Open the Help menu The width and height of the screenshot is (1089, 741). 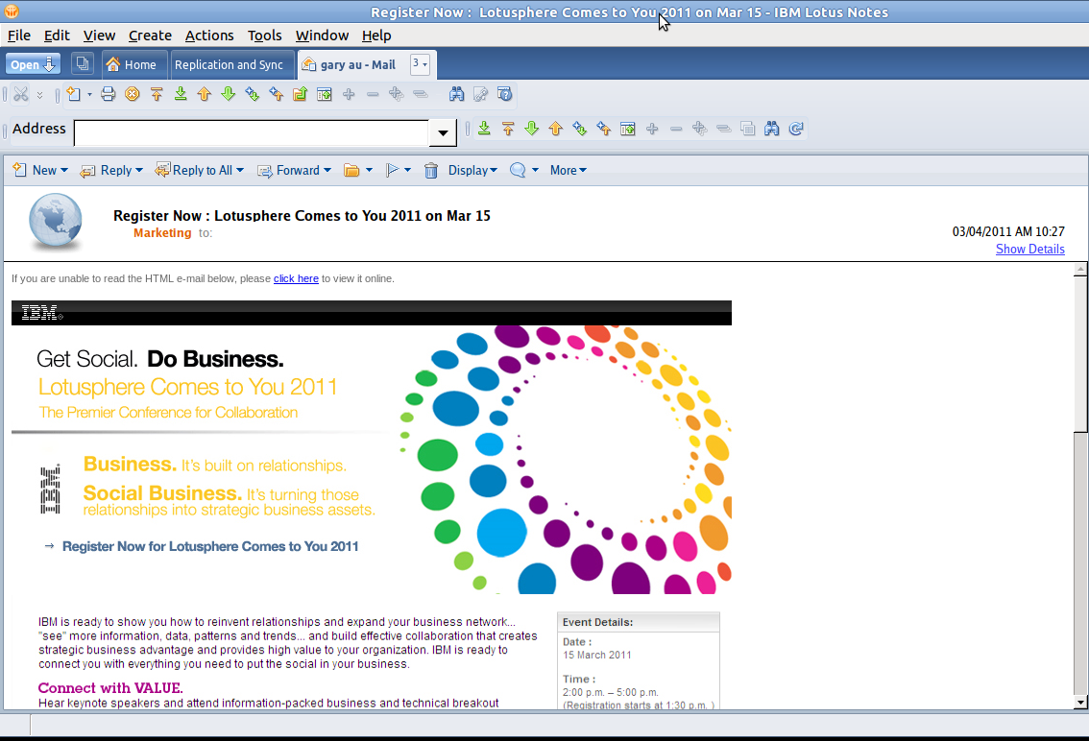(x=376, y=36)
